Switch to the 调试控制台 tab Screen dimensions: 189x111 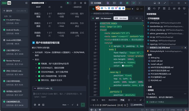click(113, 100)
